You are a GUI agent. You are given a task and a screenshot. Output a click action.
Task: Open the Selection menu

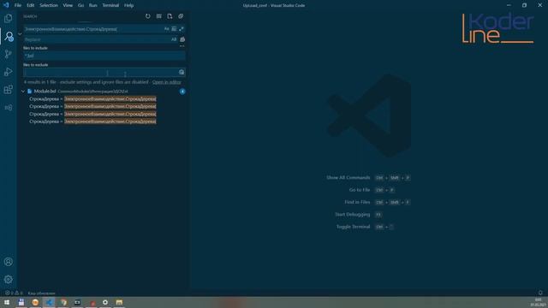click(49, 5)
